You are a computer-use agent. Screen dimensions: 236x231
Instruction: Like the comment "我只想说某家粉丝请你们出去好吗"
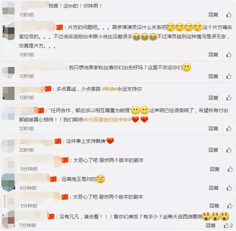[x=229, y=76]
